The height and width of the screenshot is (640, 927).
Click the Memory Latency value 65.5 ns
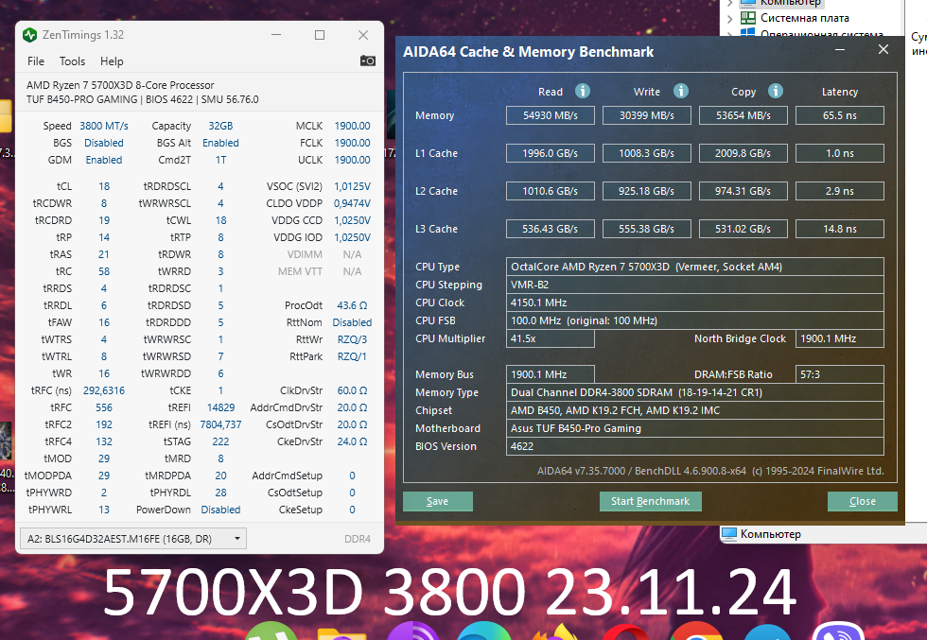coord(840,115)
